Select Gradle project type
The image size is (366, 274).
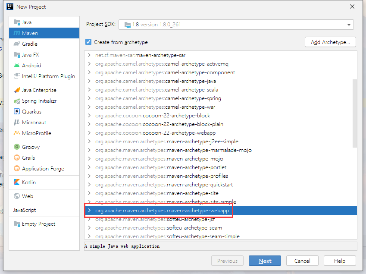(x=44, y=44)
